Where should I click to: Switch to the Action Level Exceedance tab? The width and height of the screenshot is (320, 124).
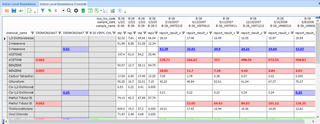tap(19, 4)
